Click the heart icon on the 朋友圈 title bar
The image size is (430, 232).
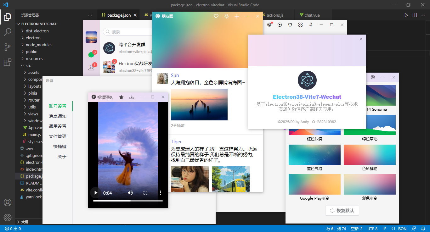(x=216, y=16)
